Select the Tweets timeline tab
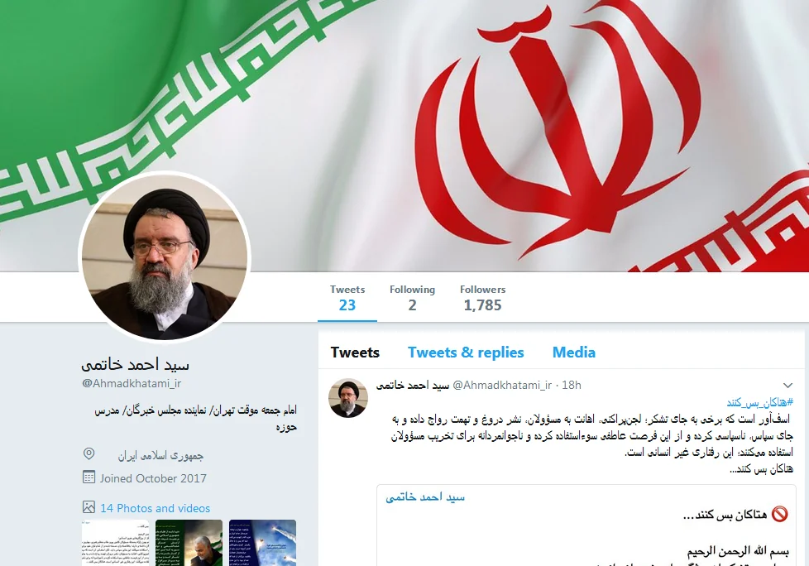The height and width of the screenshot is (566, 809). pyautogui.click(x=355, y=353)
